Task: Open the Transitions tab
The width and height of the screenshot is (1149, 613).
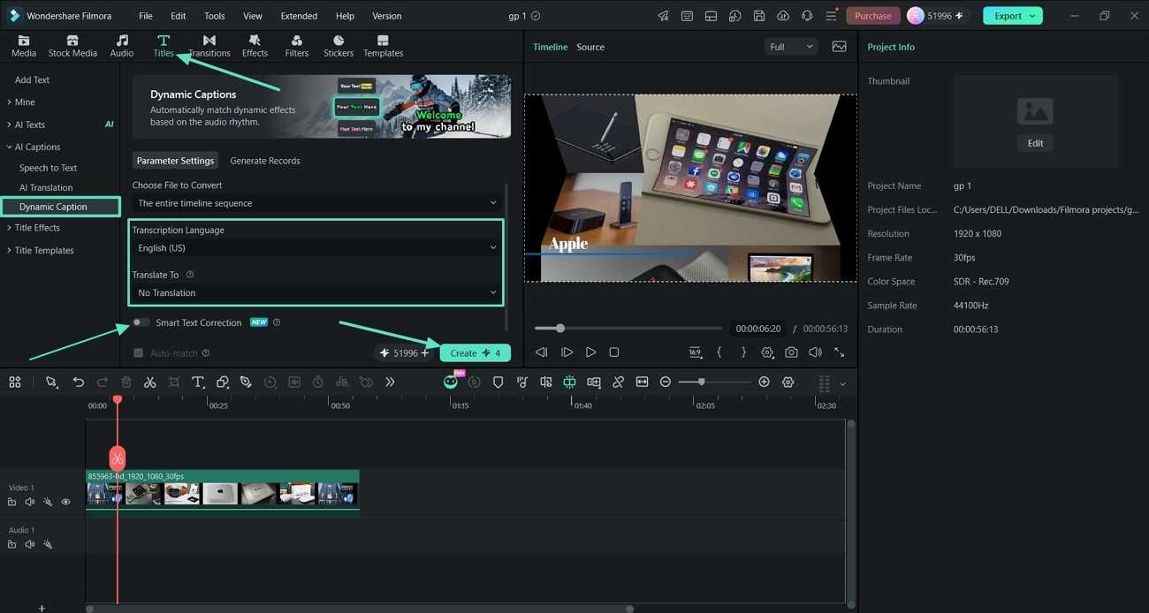Action: pyautogui.click(x=209, y=46)
